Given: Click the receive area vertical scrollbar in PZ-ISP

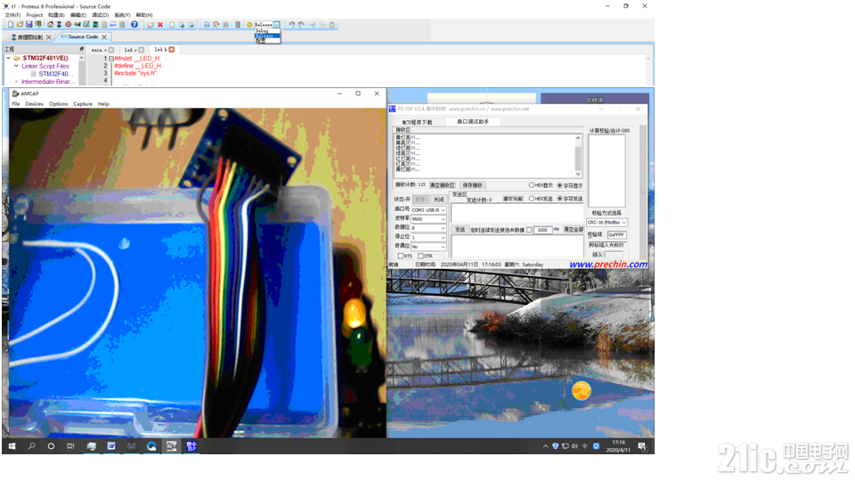Looking at the screenshot, I should [578, 156].
